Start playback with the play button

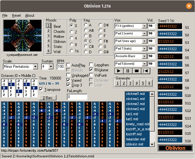[x=119, y=71]
